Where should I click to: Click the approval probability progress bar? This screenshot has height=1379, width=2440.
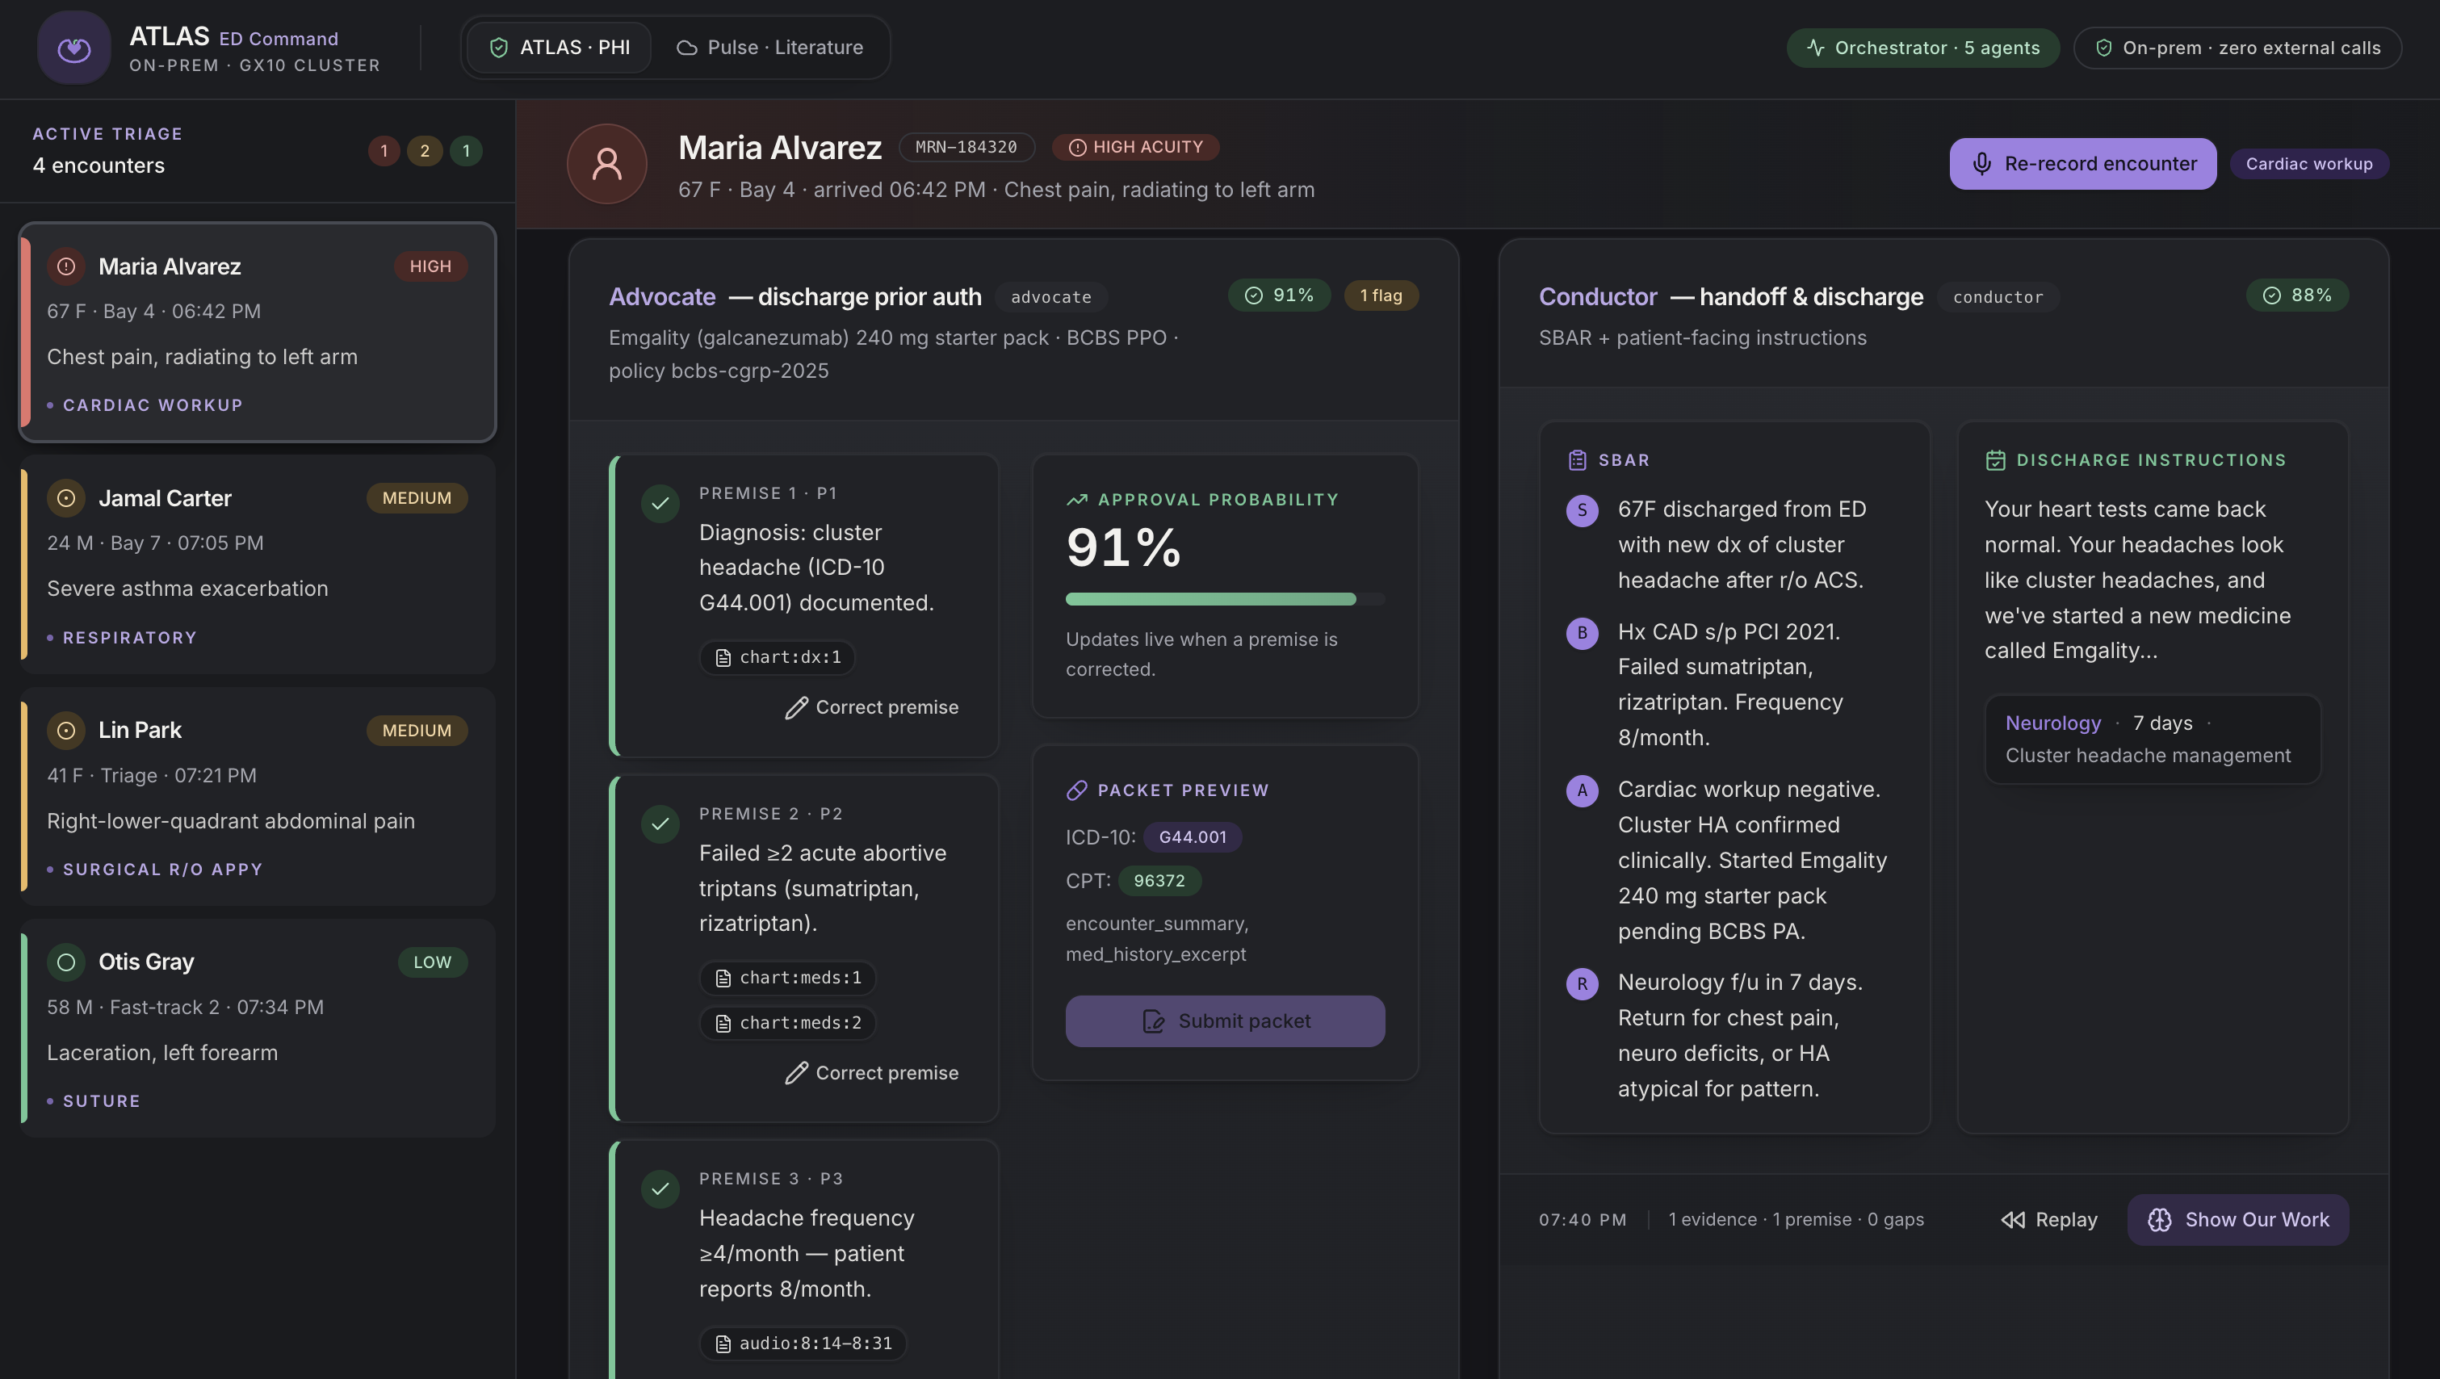[x=1225, y=598]
